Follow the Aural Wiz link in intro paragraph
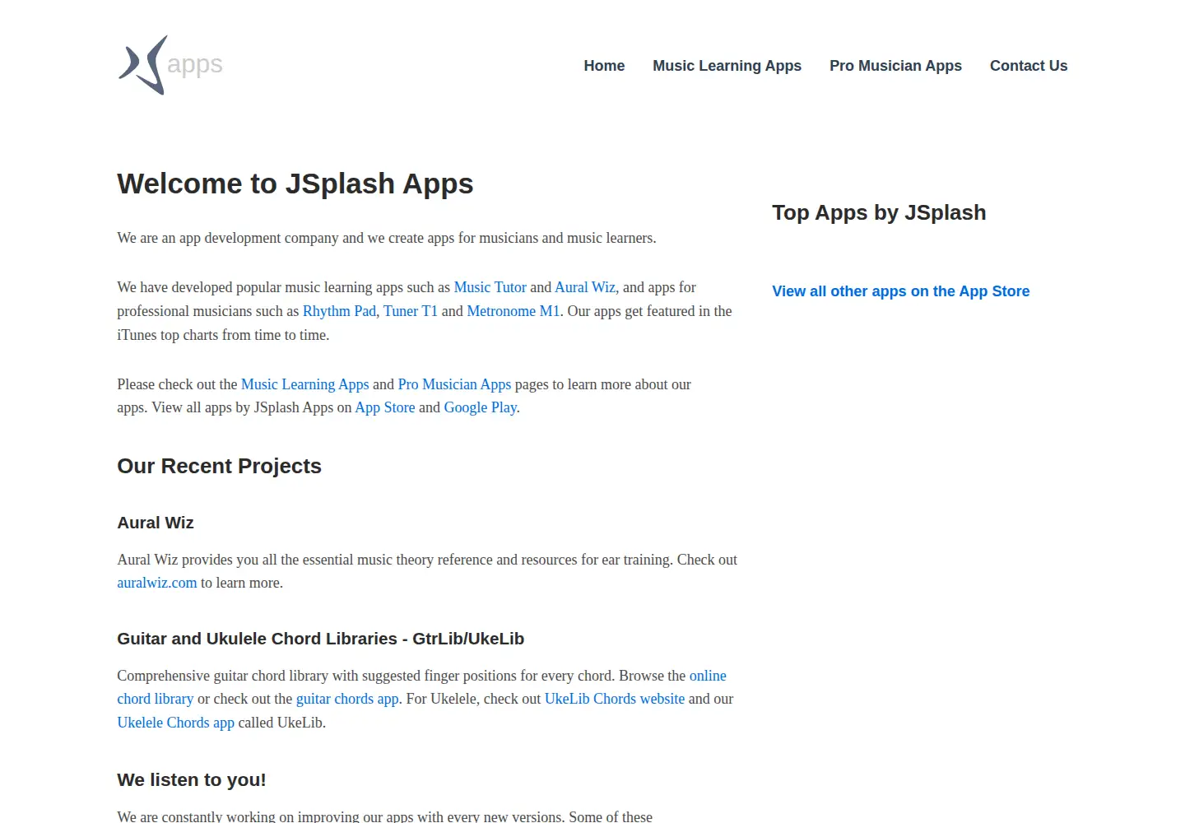 pos(585,287)
